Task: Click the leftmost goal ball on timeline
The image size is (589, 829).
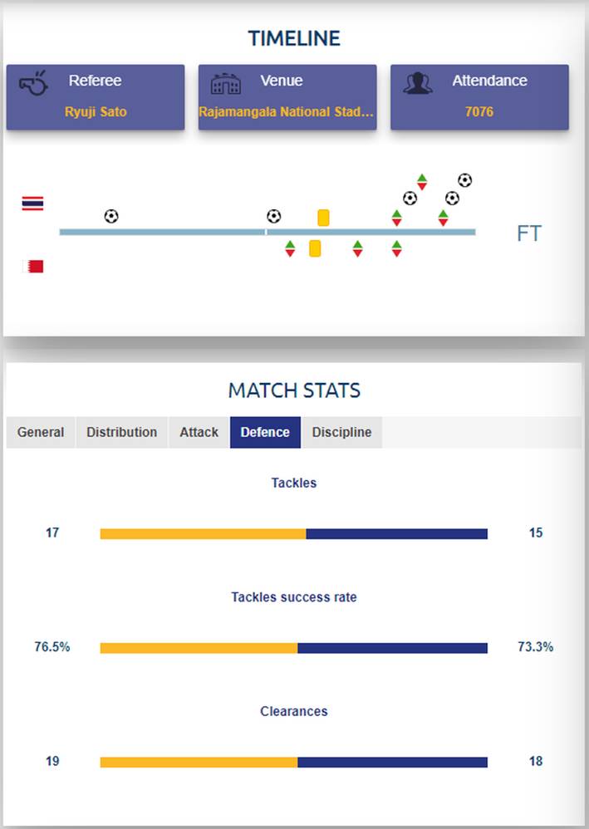Action: click(x=111, y=216)
